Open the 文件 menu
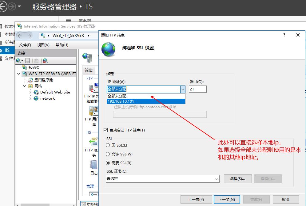 pyautogui.click(x=26, y=45)
